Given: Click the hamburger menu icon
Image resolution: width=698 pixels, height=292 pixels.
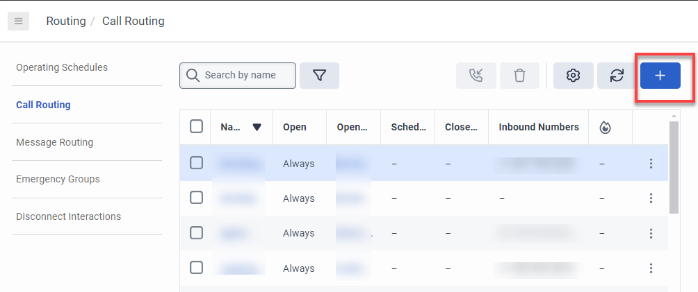Looking at the screenshot, I should click(x=18, y=21).
